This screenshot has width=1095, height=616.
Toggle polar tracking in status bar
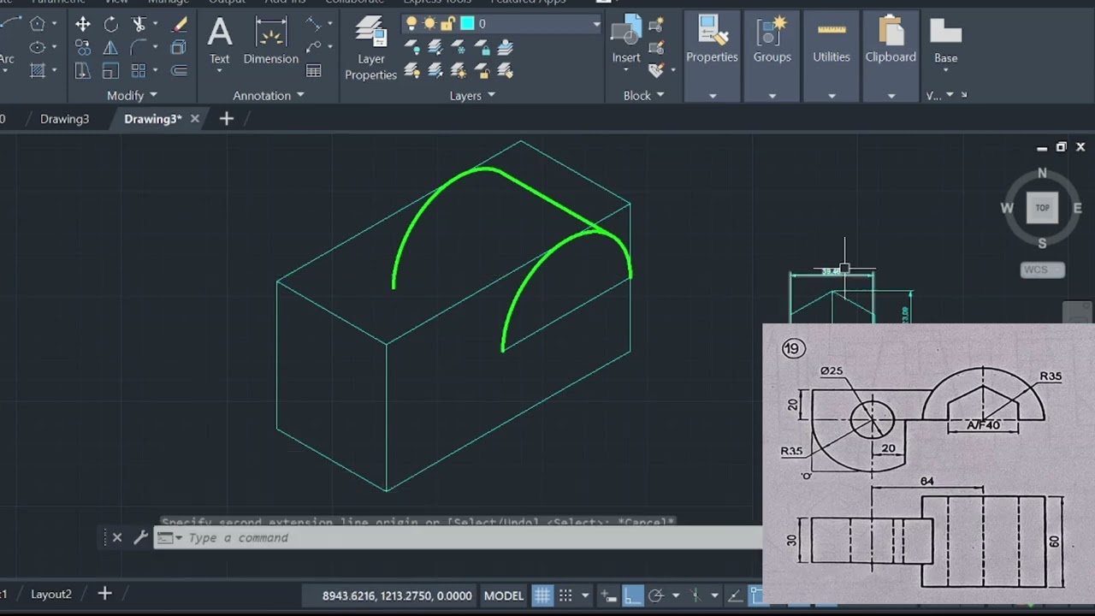point(656,595)
